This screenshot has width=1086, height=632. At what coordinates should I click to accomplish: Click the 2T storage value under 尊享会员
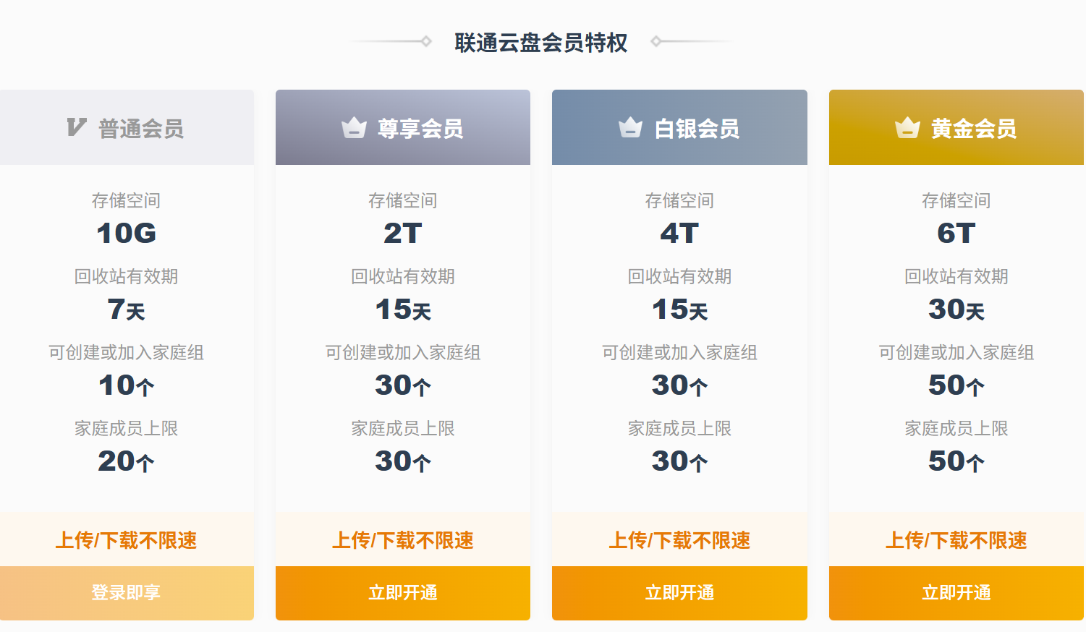tap(403, 233)
